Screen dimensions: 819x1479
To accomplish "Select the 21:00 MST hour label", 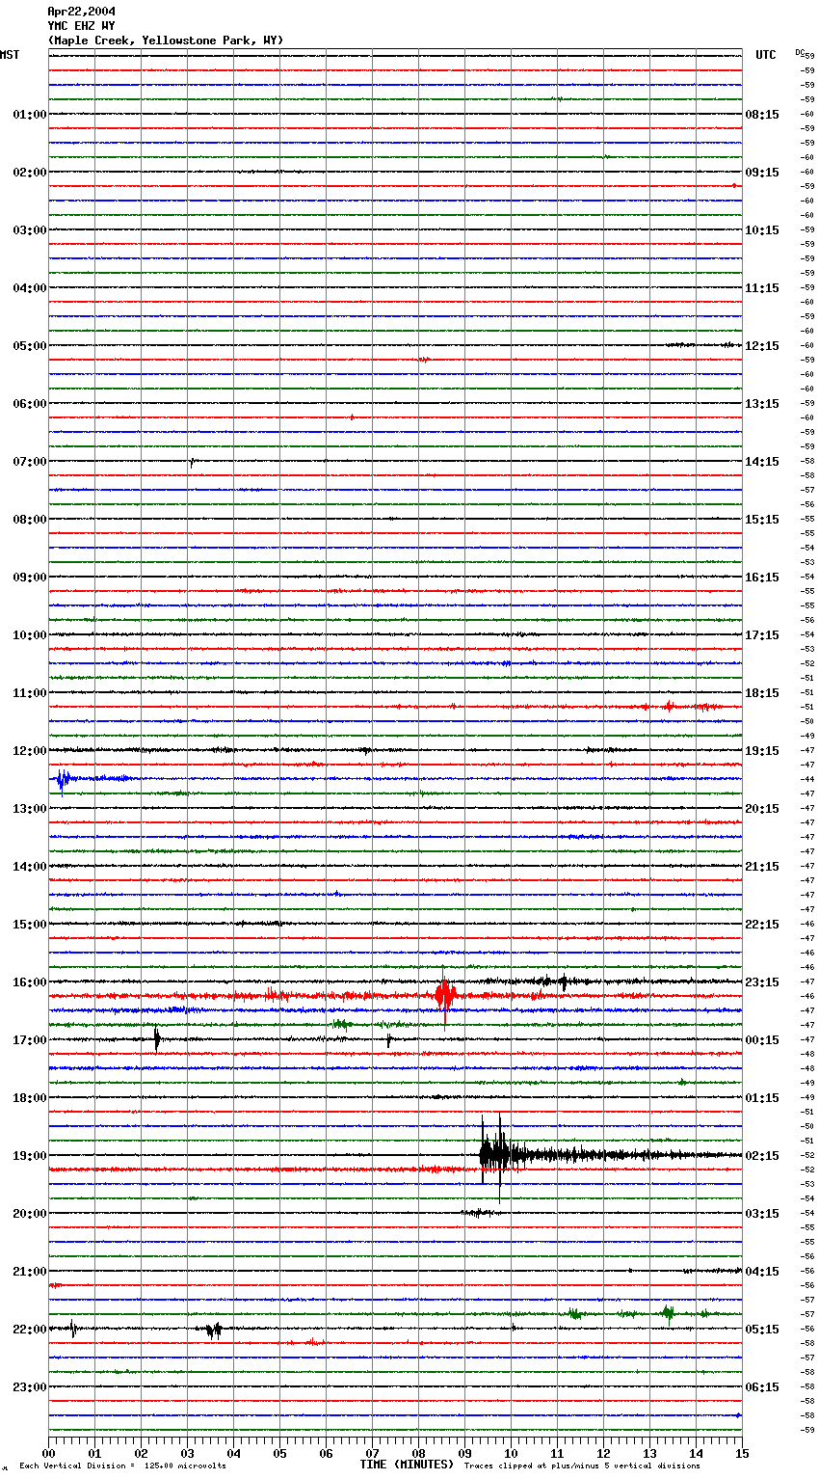I will pos(30,1272).
